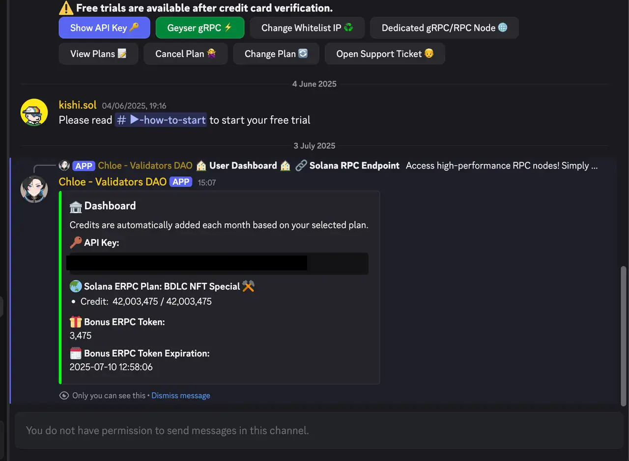Click Change Plan

tap(276, 54)
